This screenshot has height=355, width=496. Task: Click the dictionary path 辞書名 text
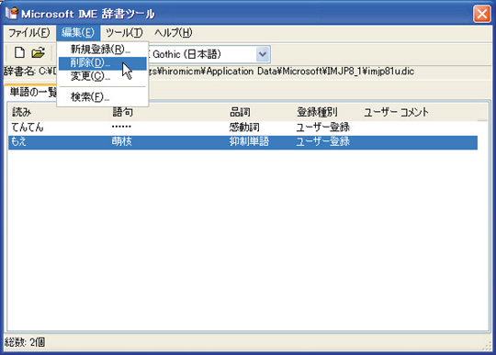209,72
